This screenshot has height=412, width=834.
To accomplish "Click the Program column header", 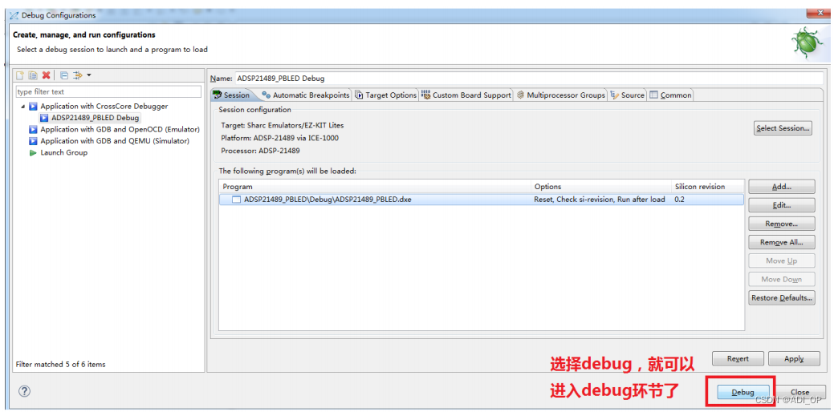I will pos(375,186).
